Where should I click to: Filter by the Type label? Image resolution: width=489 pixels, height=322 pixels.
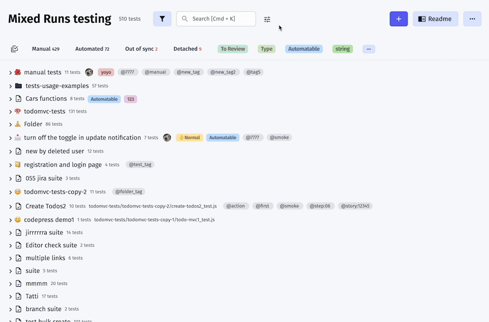[266, 49]
